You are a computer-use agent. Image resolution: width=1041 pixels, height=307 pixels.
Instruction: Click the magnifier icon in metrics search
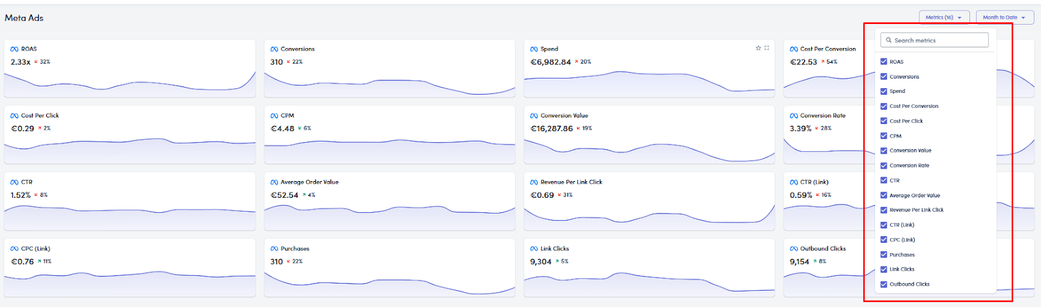pyautogui.click(x=888, y=40)
